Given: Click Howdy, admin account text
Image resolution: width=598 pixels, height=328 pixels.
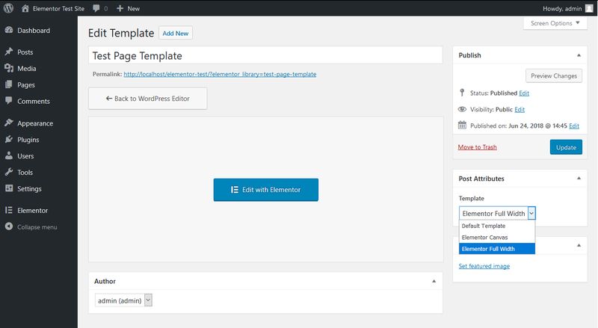Looking at the screenshot, I should pos(562,8).
